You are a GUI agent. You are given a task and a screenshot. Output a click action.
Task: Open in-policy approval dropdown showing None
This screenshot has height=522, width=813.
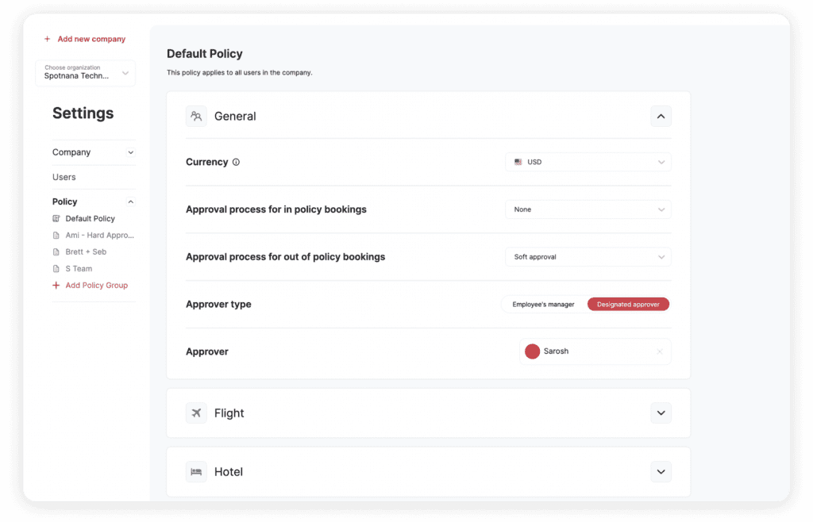coord(588,209)
